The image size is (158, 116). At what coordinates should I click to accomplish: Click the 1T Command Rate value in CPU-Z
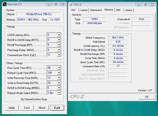[x=118, y=66]
